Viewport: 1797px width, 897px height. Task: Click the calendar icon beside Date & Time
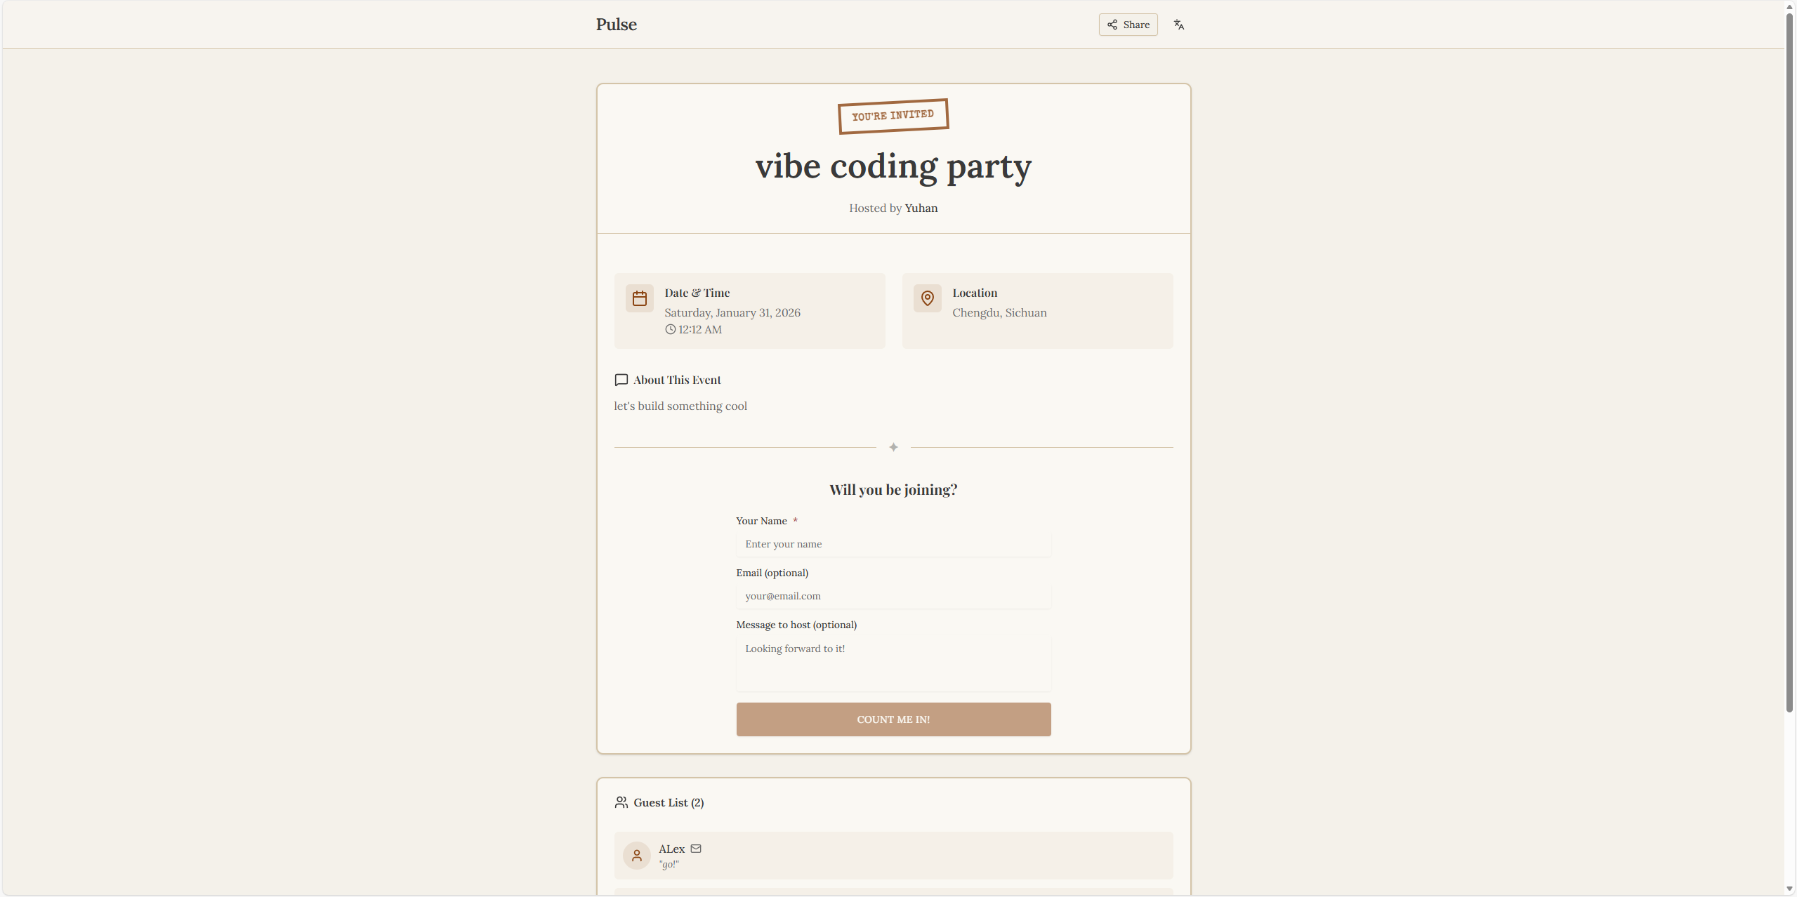pos(639,298)
